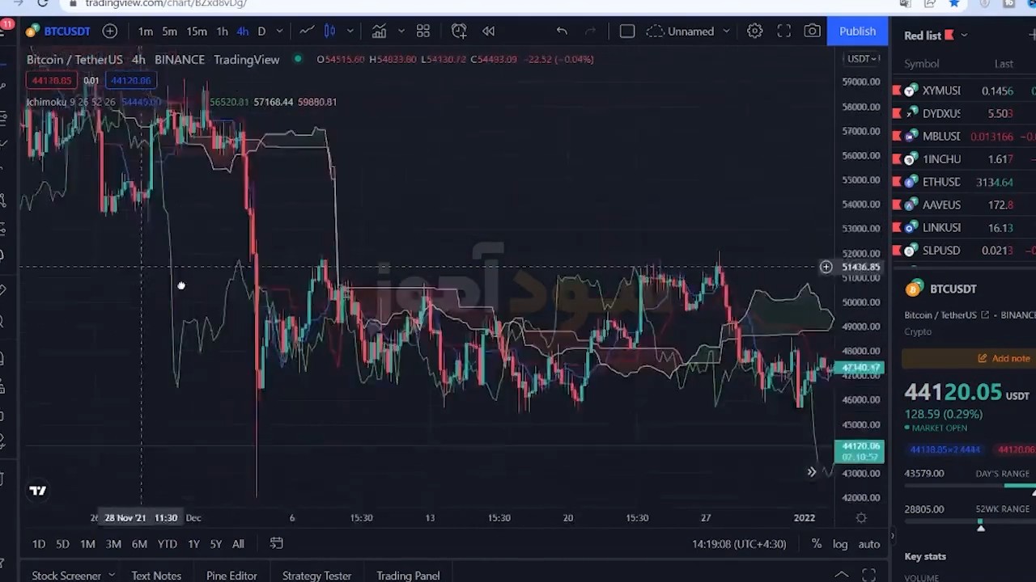Open chart settings gear icon
The width and height of the screenshot is (1036, 582).
tap(754, 32)
